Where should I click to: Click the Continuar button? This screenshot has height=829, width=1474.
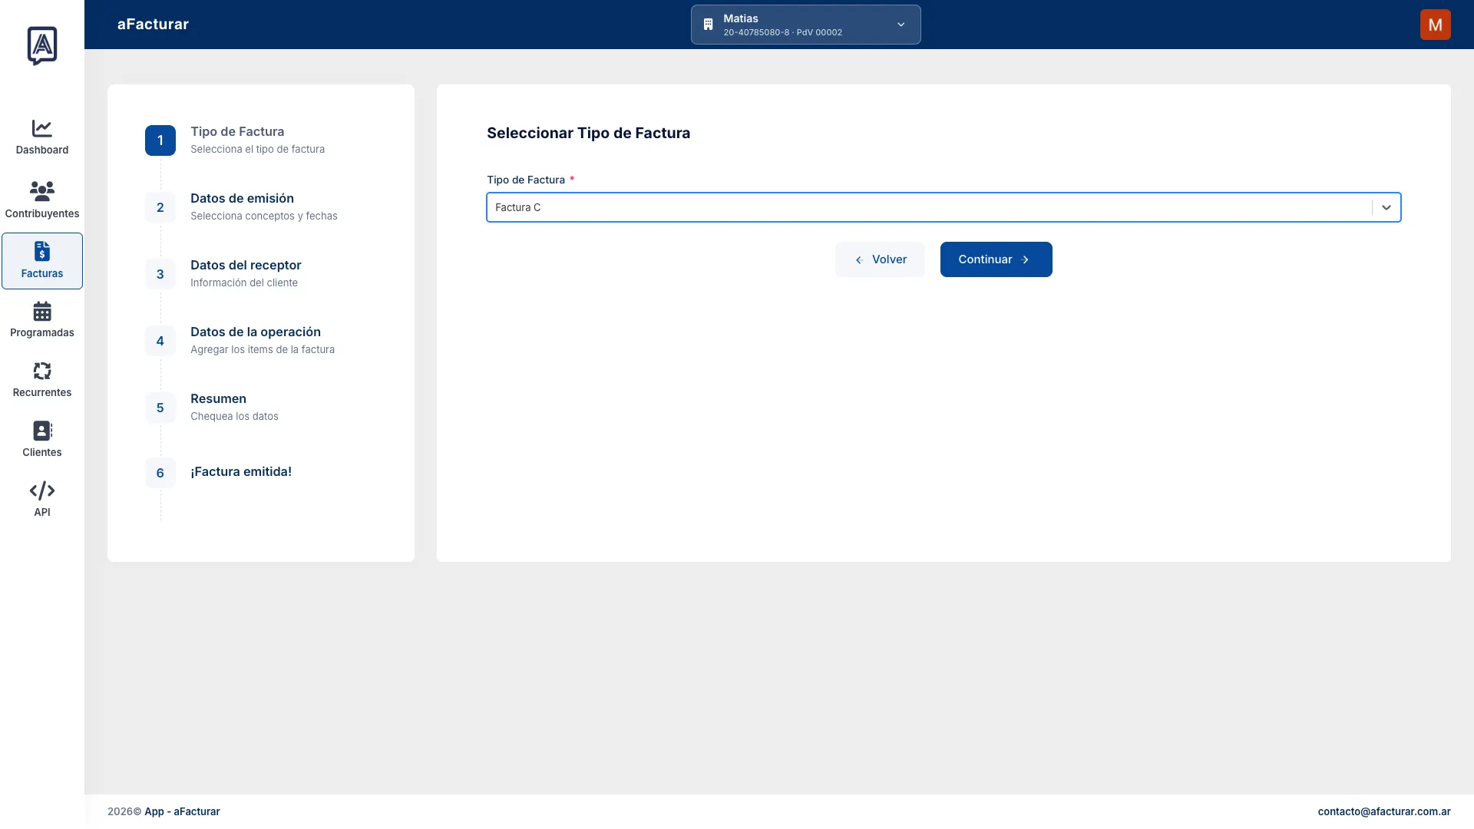click(x=996, y=259)
